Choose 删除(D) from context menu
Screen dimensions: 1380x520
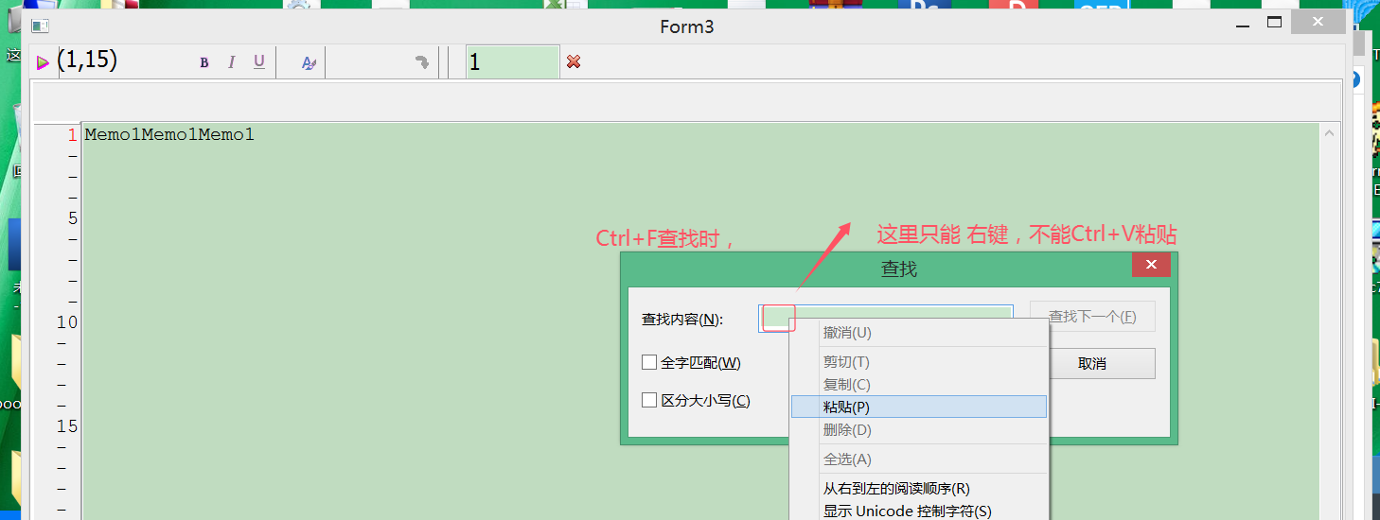pos(918,430)
